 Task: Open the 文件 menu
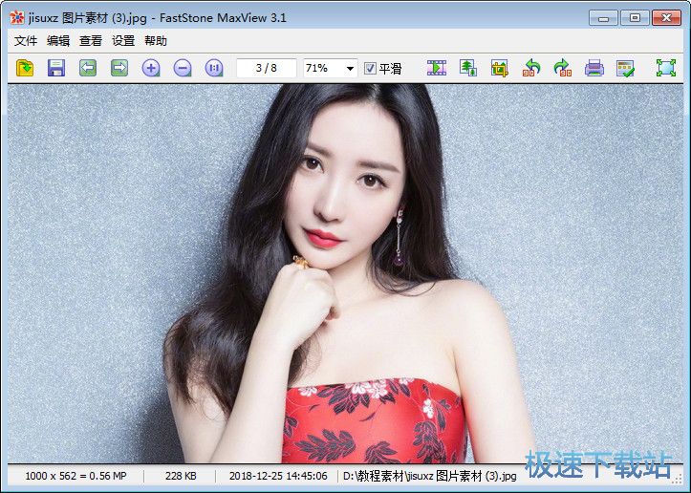(26, 41)
